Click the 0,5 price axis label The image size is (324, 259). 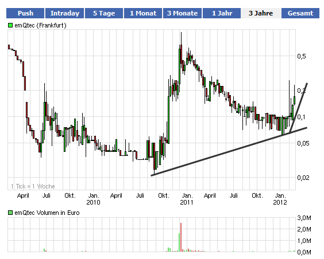tap(302, 56)
